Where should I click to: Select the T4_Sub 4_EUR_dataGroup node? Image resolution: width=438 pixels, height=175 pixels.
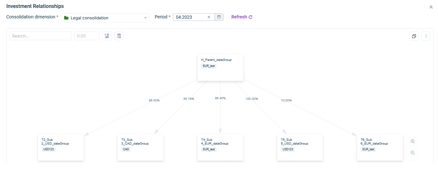click(x=220, y=147)
